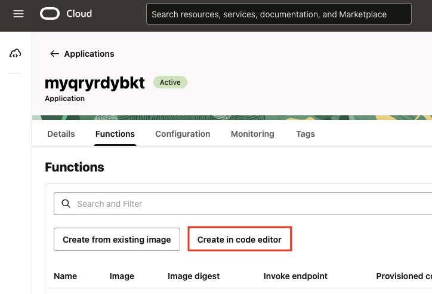This screenshot has width=432, height=294.
Task: Focus the global search resources field
Action: coord(279,14)
